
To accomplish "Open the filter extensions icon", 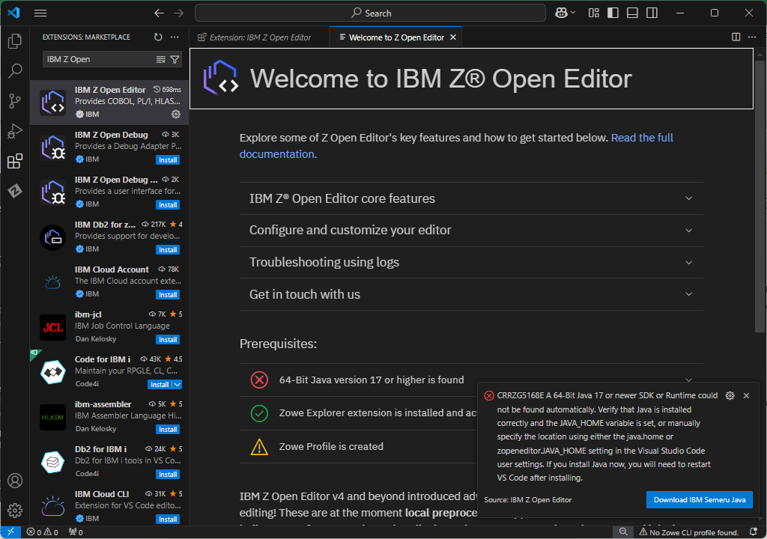I will (x=176, y=58).
